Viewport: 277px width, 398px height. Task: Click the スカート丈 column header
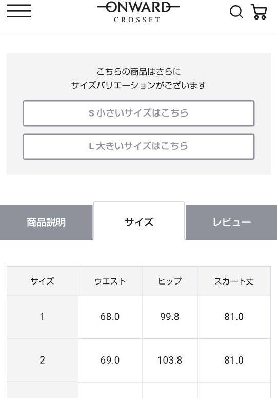tap(234, 281)
